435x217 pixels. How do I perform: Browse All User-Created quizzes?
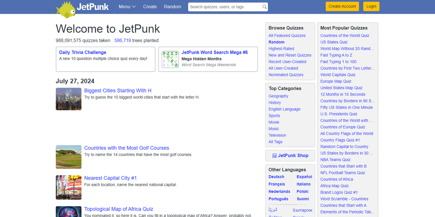[x=283, y=68]
